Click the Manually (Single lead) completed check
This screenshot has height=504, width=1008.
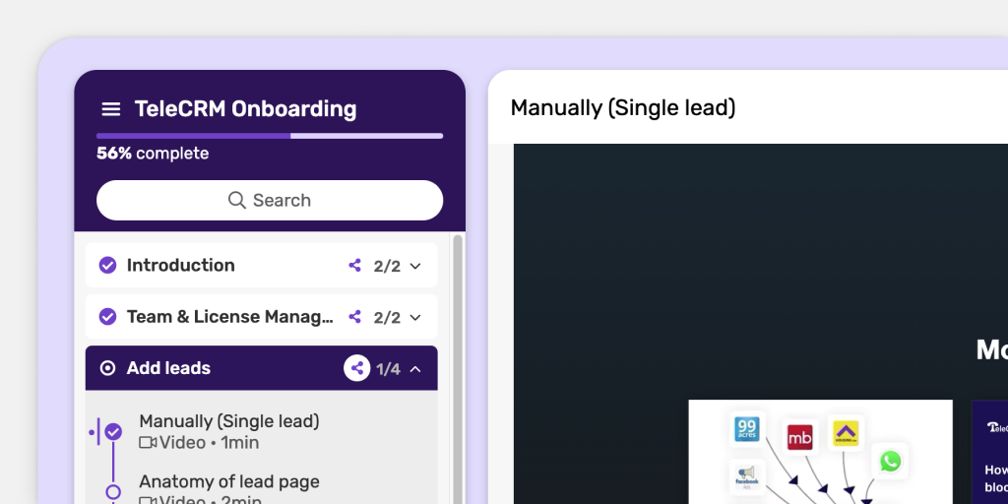113,431
